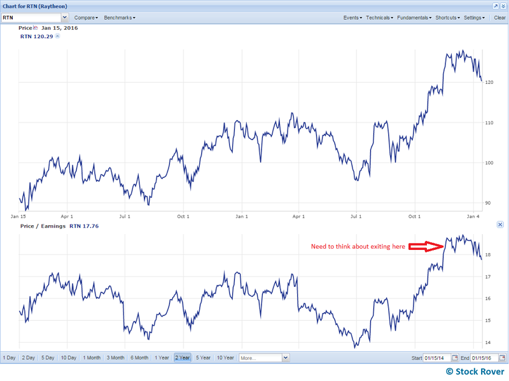
Task: Close the Price / Earnings panel
Action: click(500, 225)
